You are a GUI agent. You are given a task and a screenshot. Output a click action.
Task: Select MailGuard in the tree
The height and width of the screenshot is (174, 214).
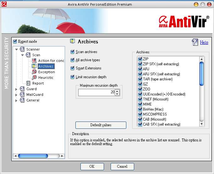pos(35,95)
